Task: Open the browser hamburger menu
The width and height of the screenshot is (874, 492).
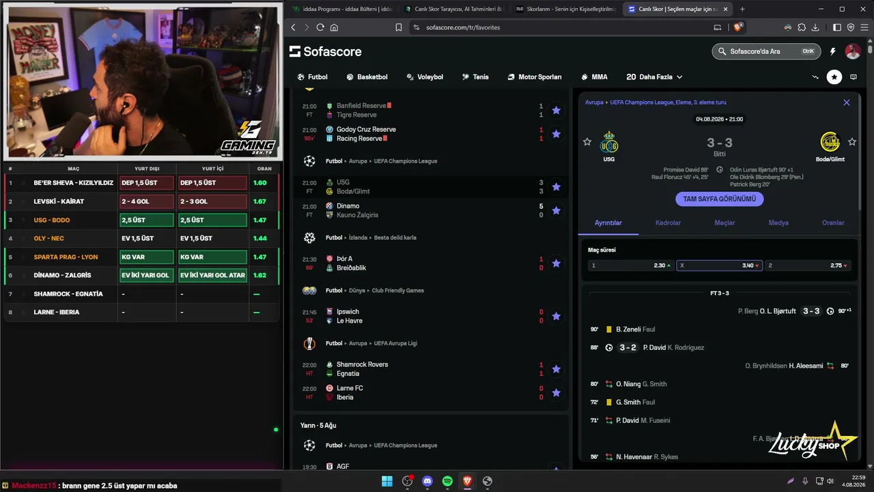Action: [x=863, y=27]
